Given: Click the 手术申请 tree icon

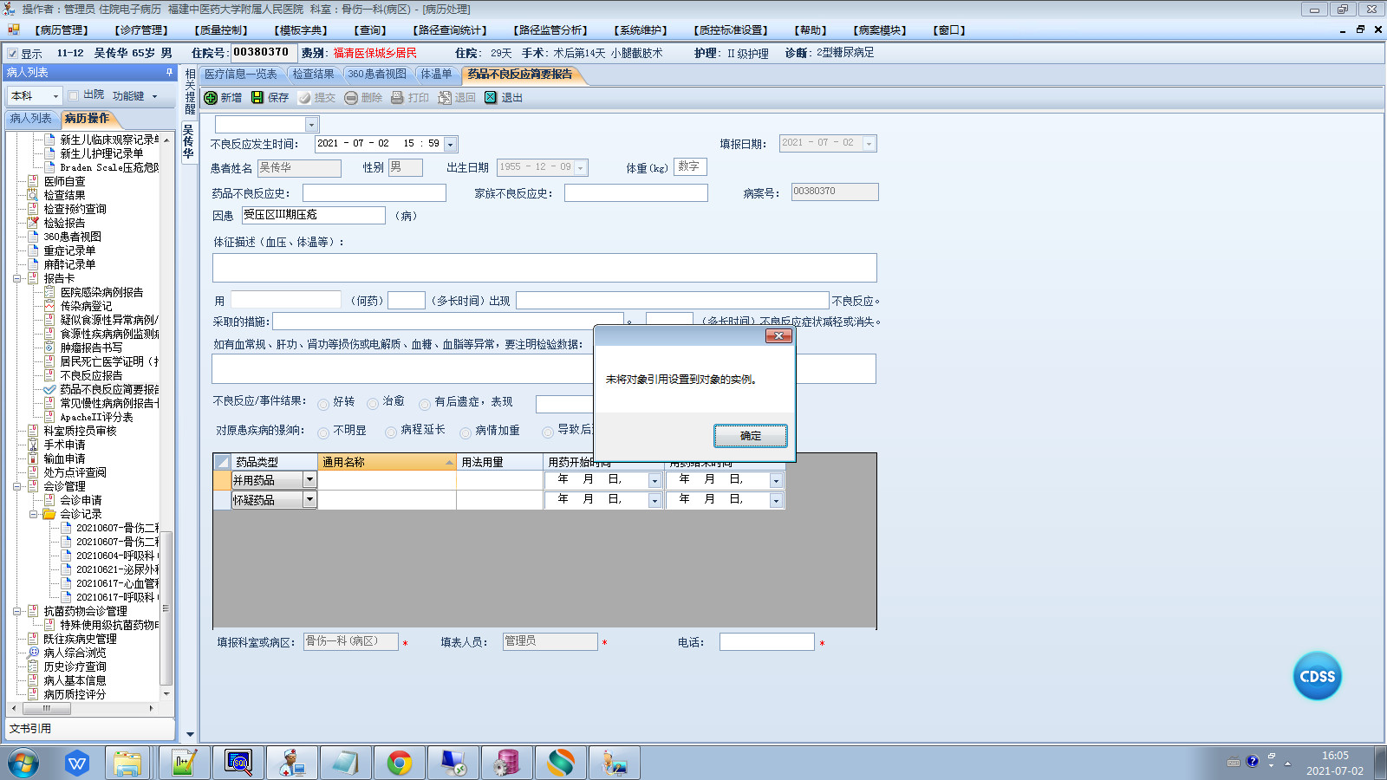Looking at the screenshot, I should pyautogui.click(x=33, y=445).
